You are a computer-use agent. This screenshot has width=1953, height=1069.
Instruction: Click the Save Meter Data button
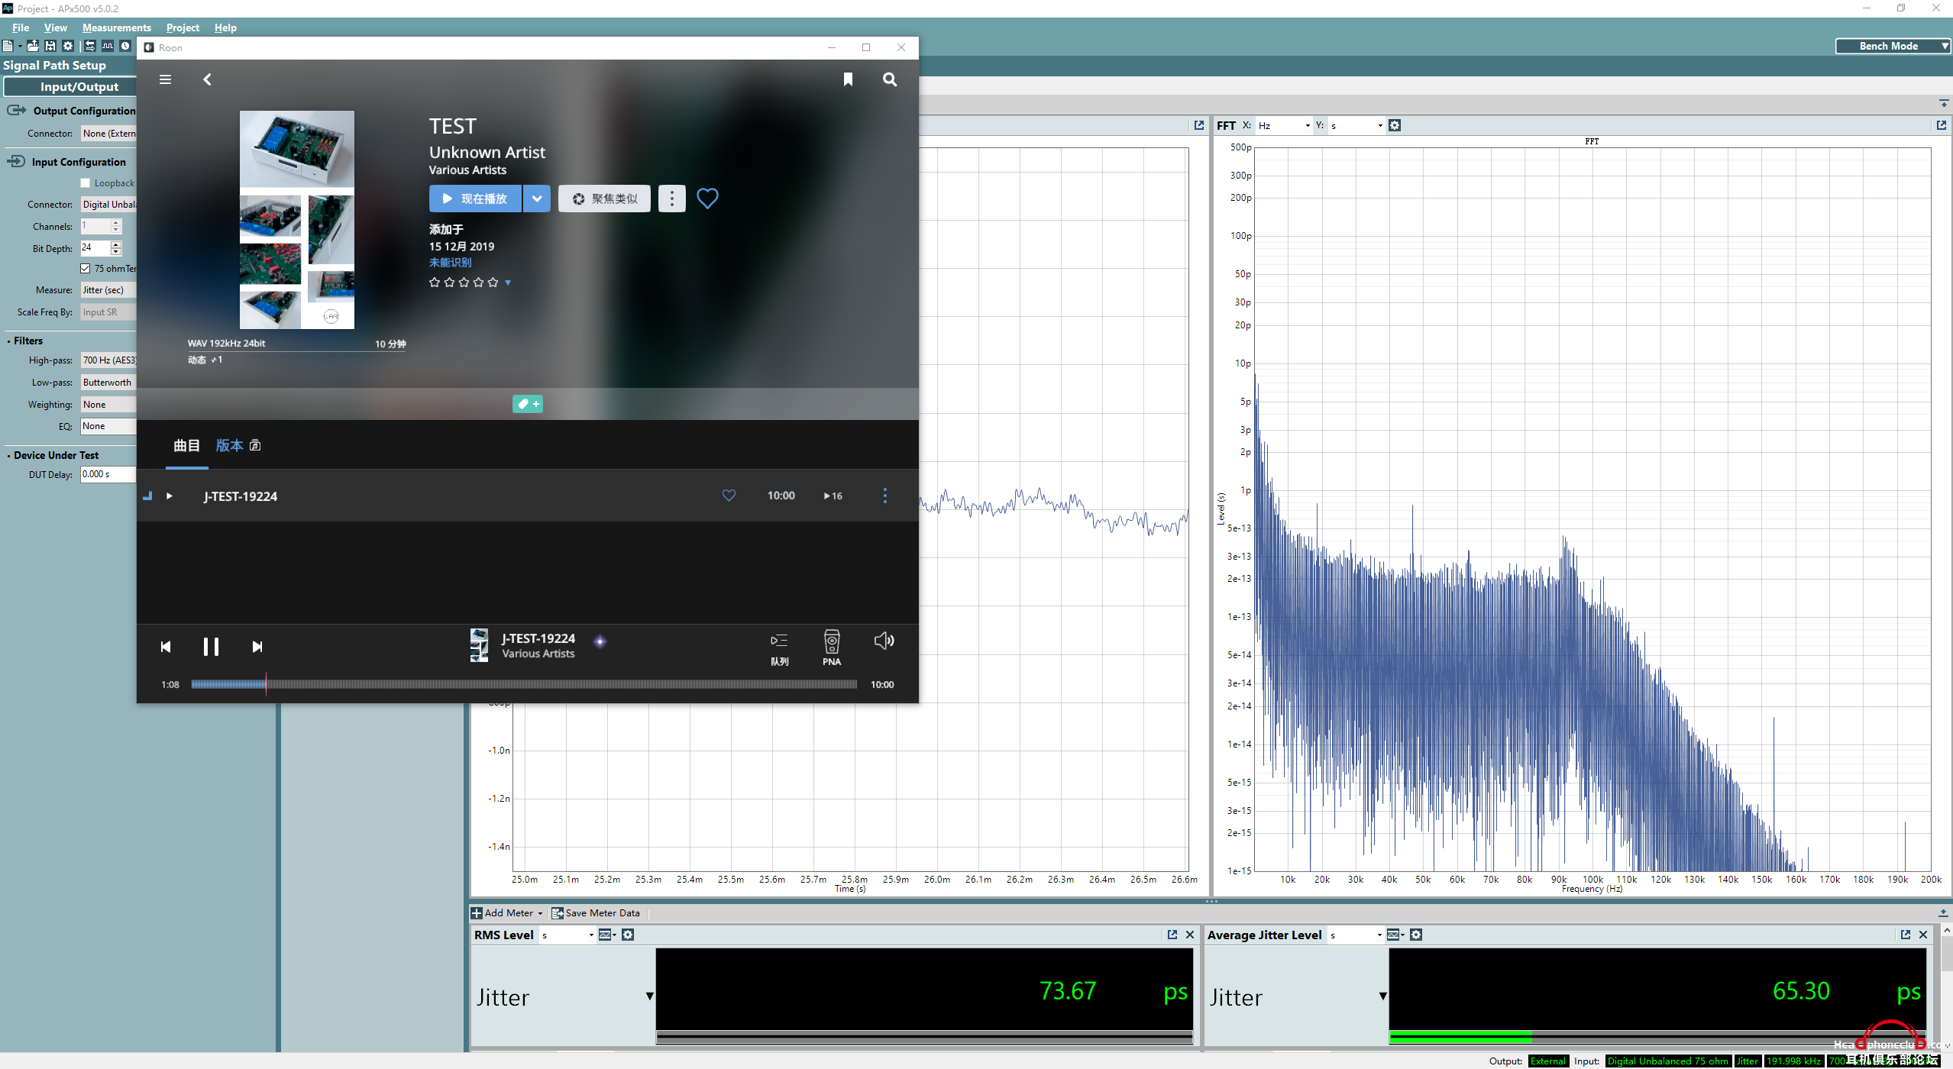(x=596, y=913)
